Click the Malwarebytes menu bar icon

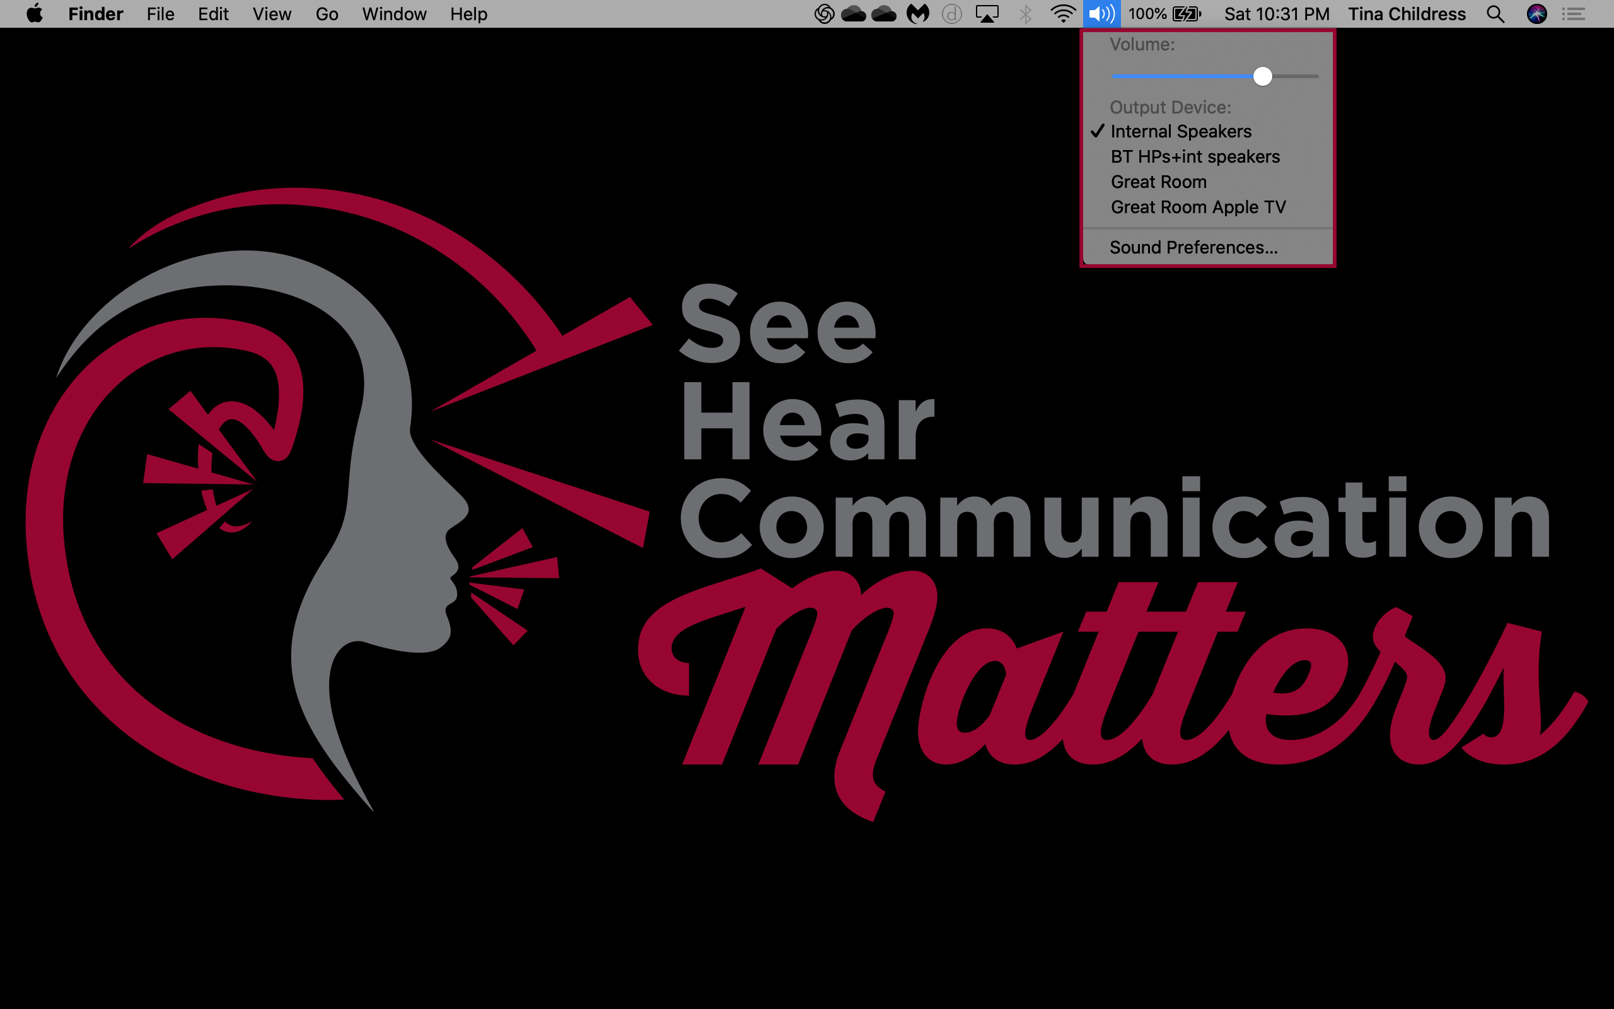[918, 13]
